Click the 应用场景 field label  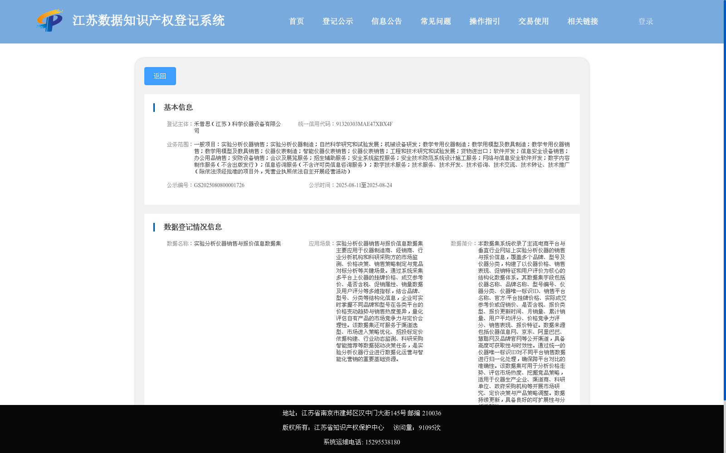click(322, 244)
